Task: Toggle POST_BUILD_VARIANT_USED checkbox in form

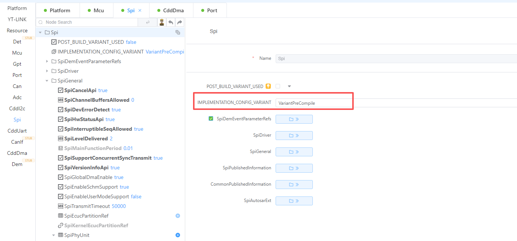Action: click(278, 86)
